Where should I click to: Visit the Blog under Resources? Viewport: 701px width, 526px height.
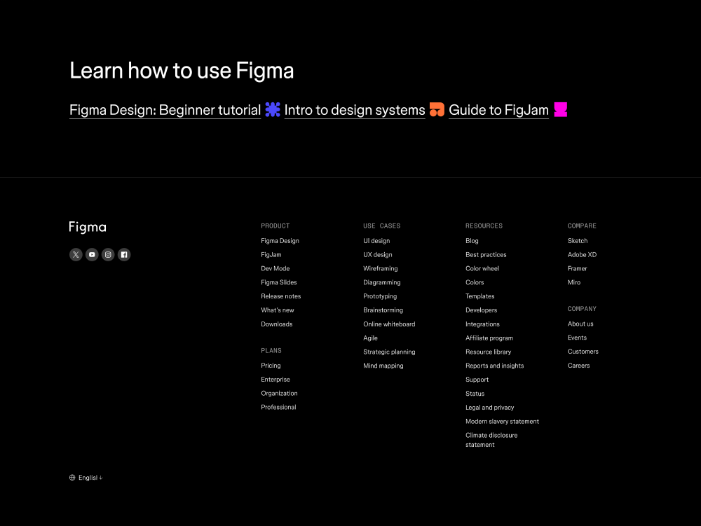point(472,241)
